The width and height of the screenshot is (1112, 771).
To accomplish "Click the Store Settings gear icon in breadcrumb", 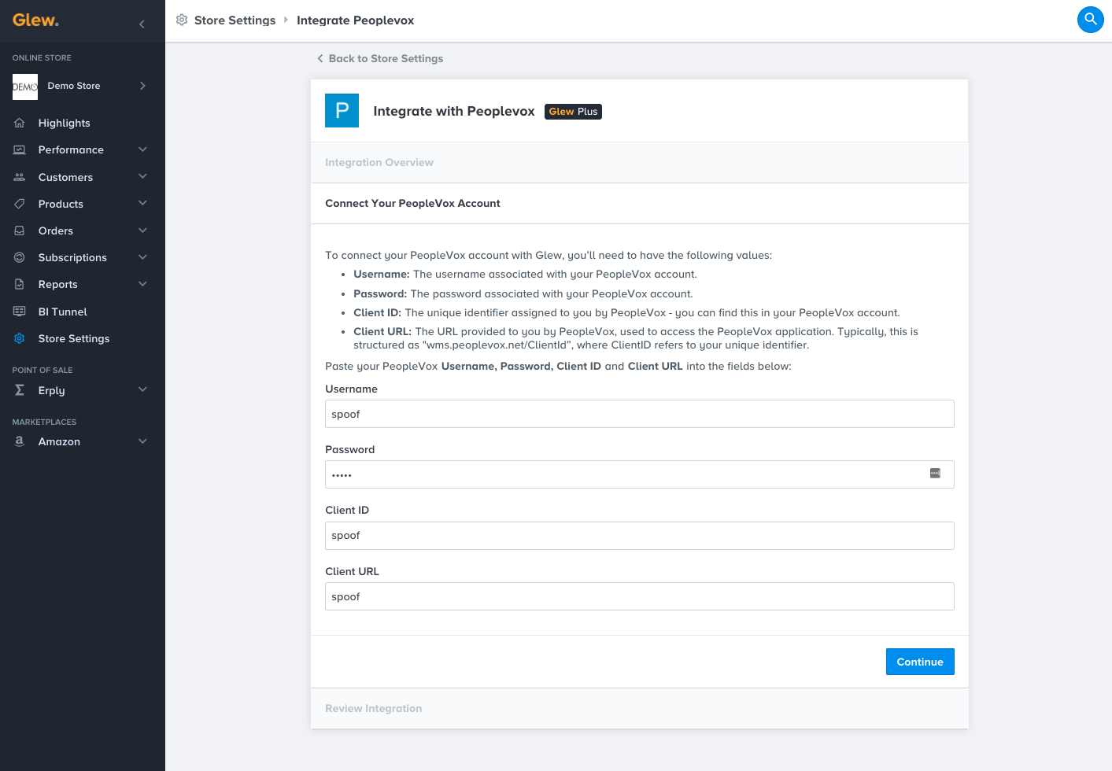I will 182,20.
